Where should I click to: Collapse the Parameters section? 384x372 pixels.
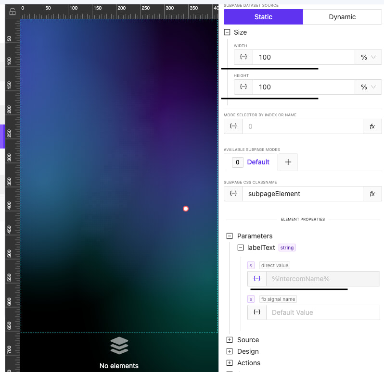coord(230,236)
